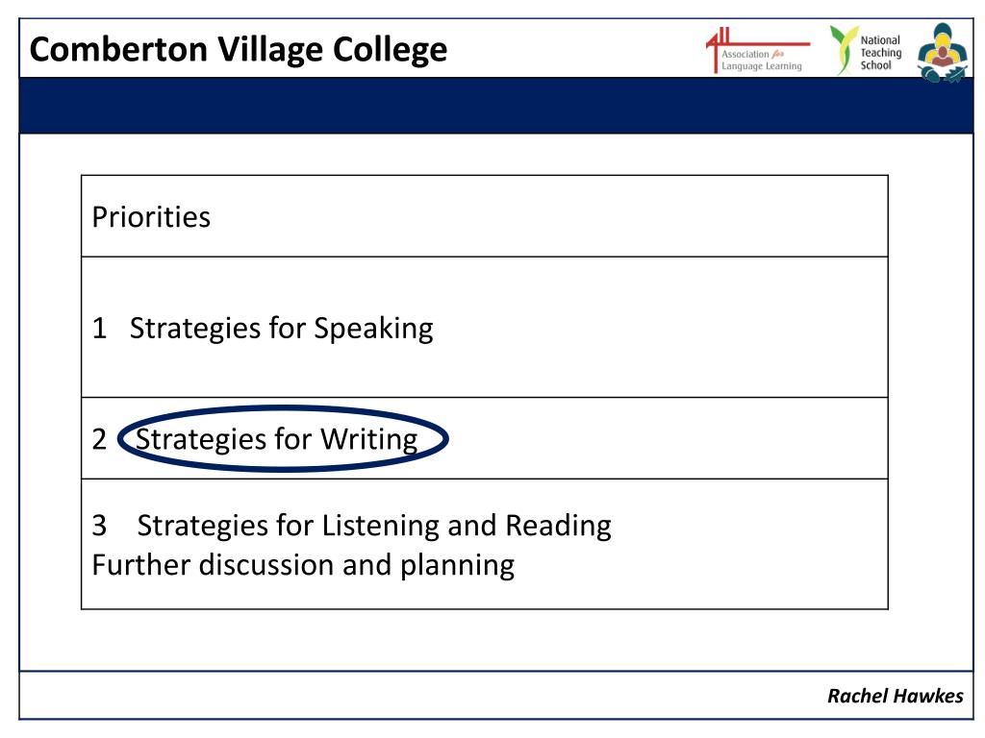Click Further discussion and planning line

pos(303,565)
